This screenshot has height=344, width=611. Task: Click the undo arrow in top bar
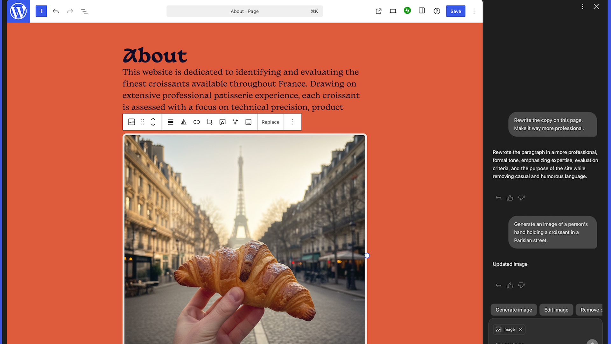coord(56,11)
